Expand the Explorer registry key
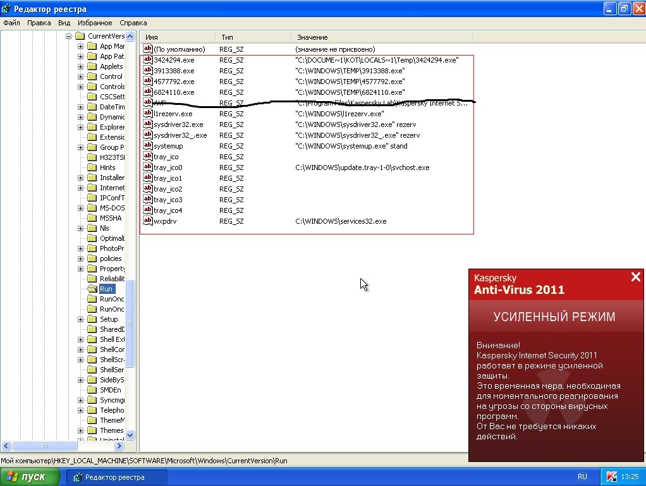The width and height of the screenshot is (646, 486). (x=80, y=127)
